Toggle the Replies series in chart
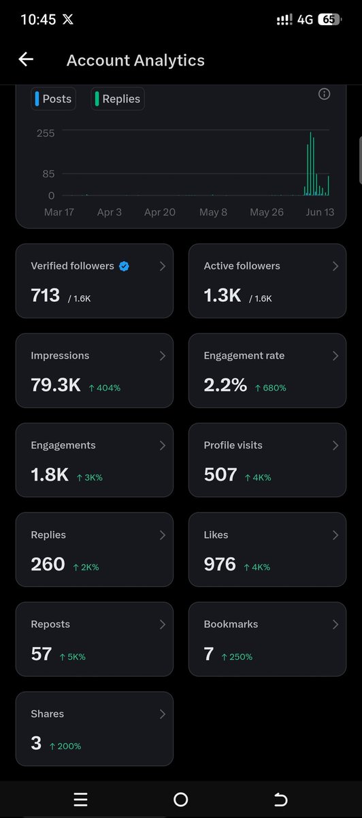Image resolution: width=362 pixels, height=818 pixels. (118, 99)
